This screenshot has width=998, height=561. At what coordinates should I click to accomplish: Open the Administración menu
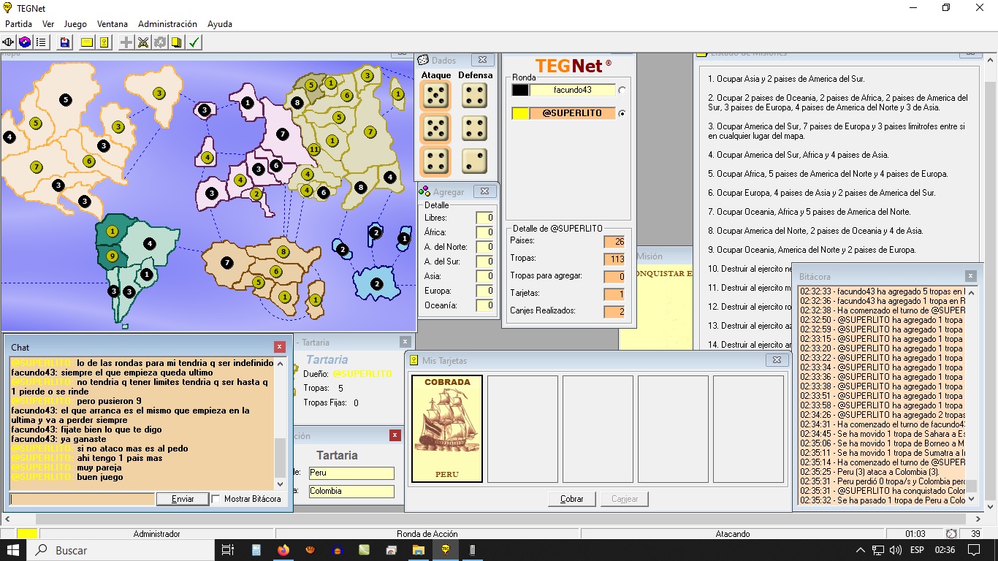(167, 24)
